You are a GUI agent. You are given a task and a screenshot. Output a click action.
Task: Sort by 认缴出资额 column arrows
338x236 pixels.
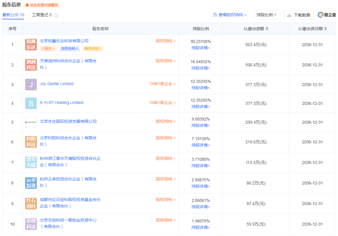click(267, 29)
